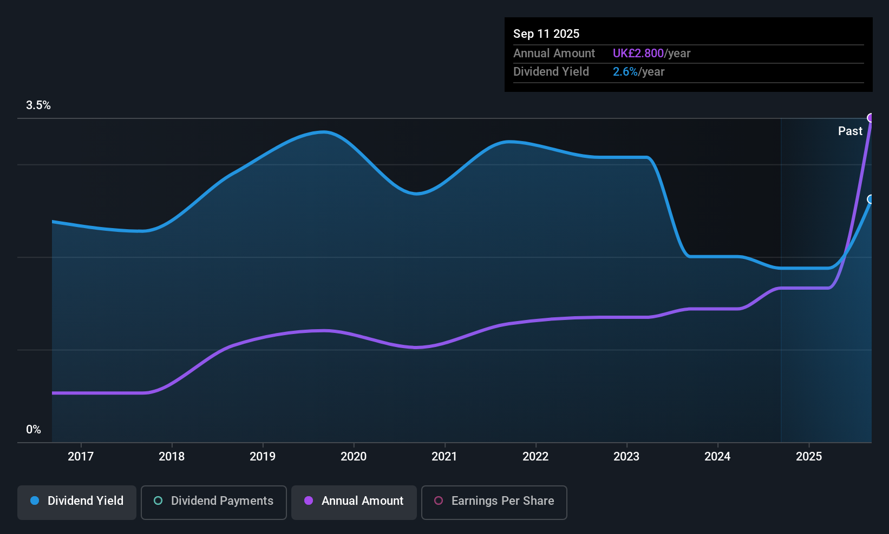Toggle the Annual Amount legend series
Screen dimensions: 889x534
click(x=354, y=502)
